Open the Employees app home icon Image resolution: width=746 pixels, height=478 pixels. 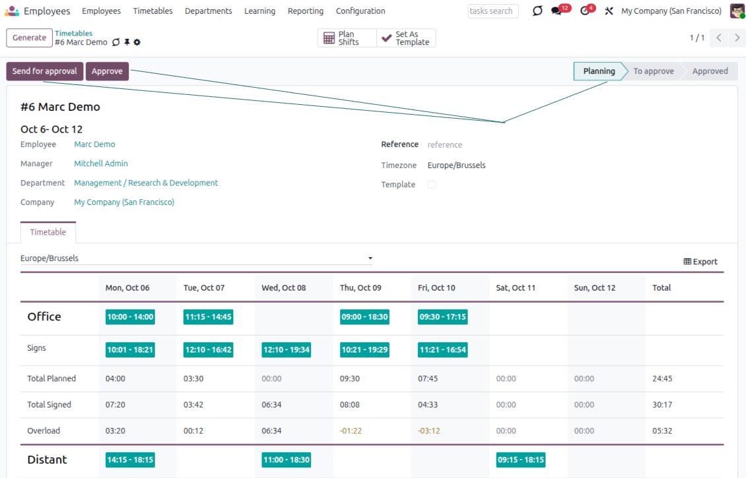point(12,11)
